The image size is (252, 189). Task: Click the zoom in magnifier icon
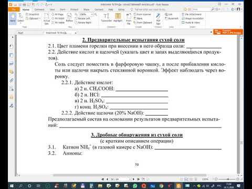point(96,14)
